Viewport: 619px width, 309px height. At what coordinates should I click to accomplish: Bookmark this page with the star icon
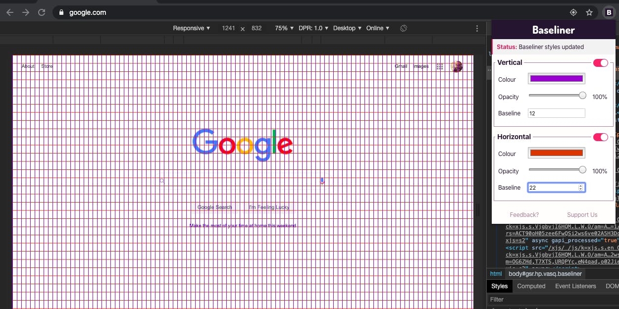(589, 13)
